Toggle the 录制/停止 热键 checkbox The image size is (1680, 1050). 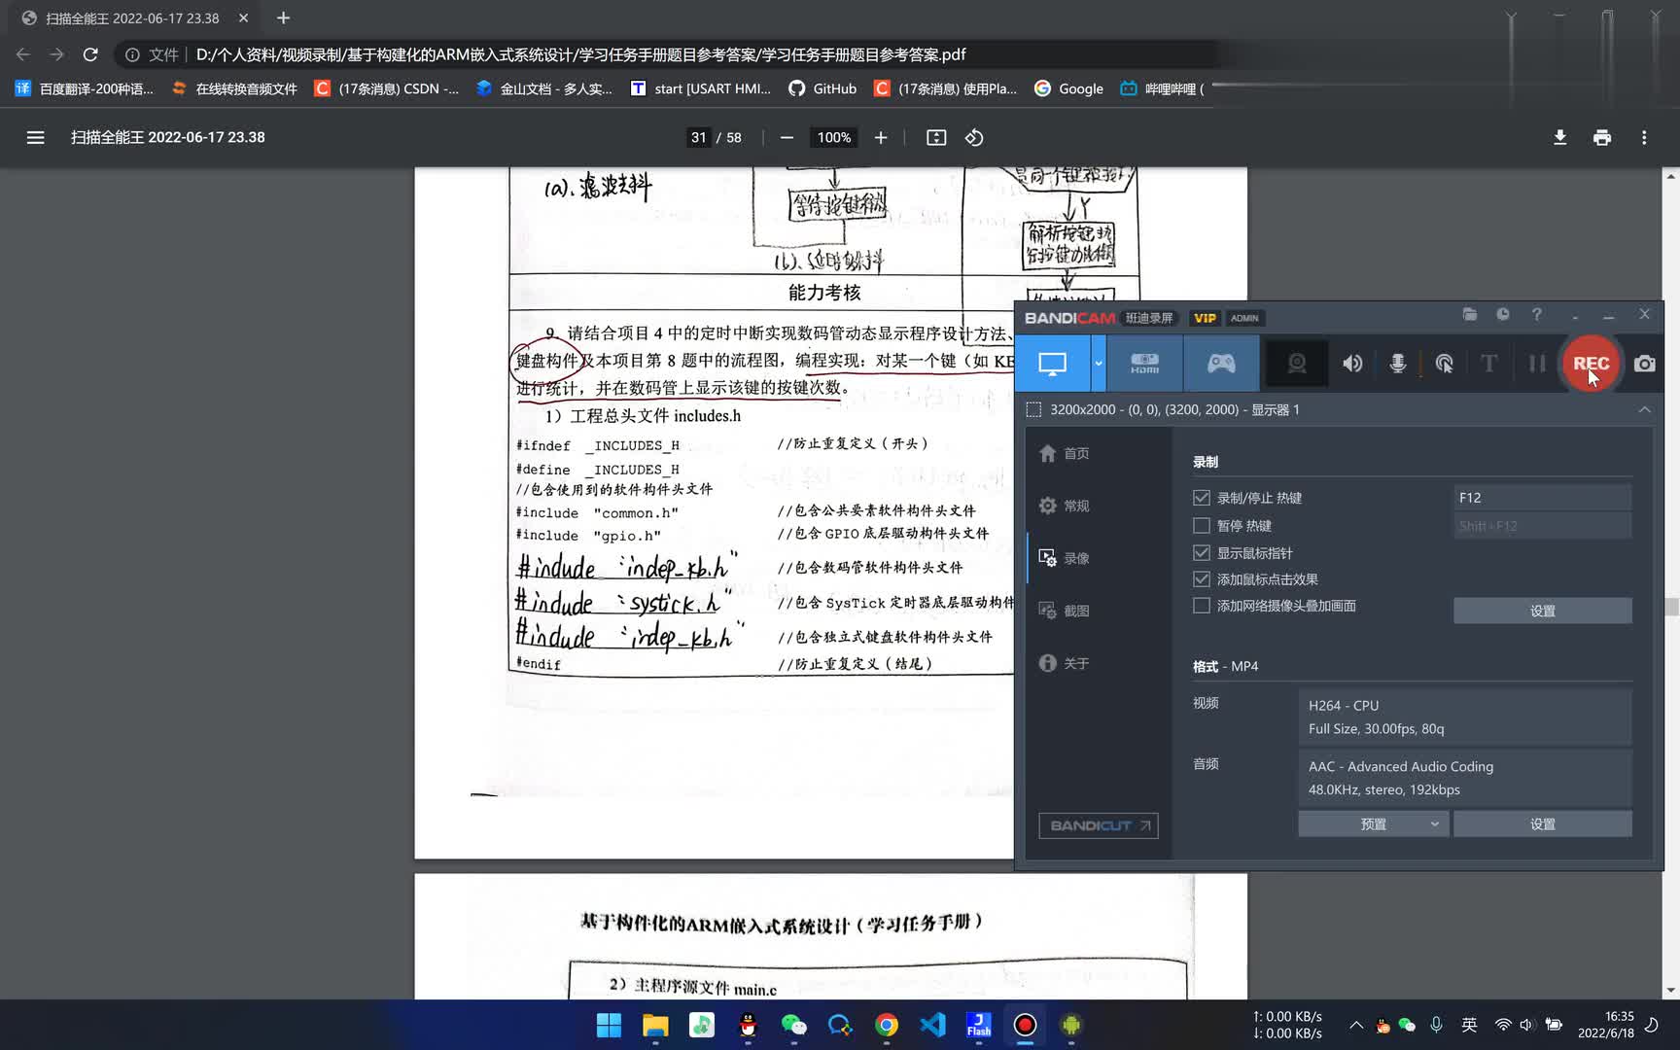click(x=1202, y=498)
